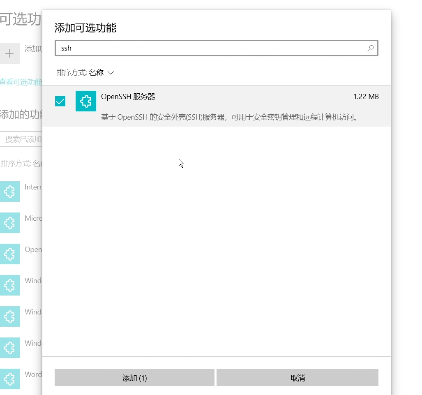Click the 1.22 MB size label

pyautogui.click(x=365, y=97)
